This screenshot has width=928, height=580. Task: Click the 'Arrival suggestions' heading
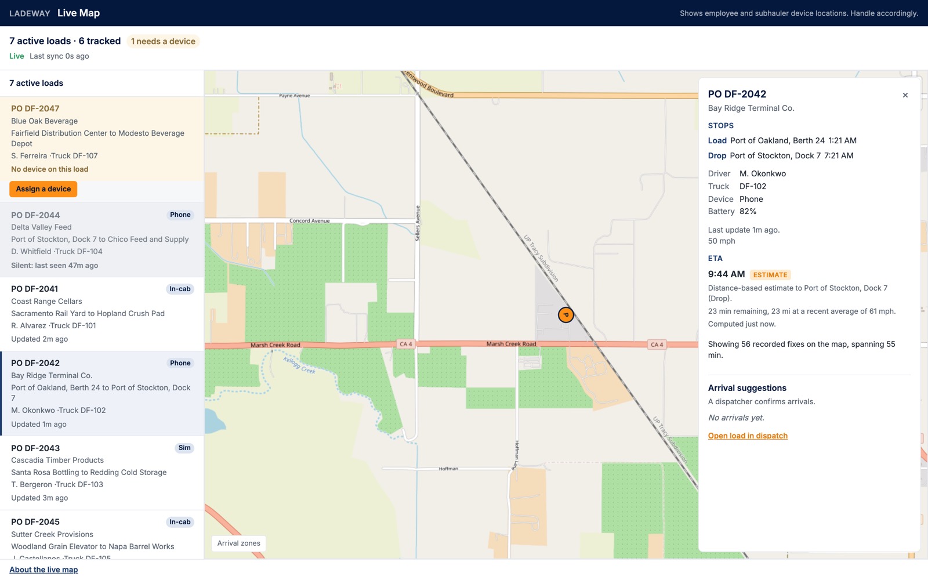[x=747, y=388]
